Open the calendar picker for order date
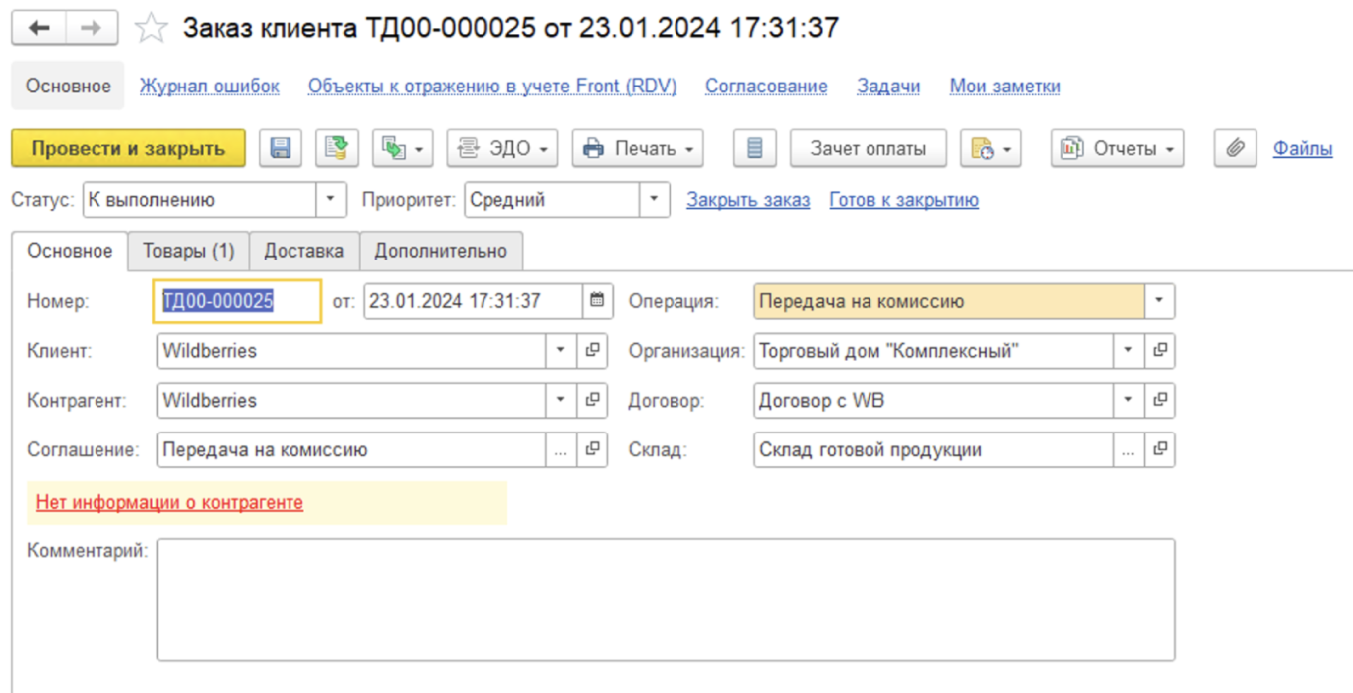 coord(596,300)
